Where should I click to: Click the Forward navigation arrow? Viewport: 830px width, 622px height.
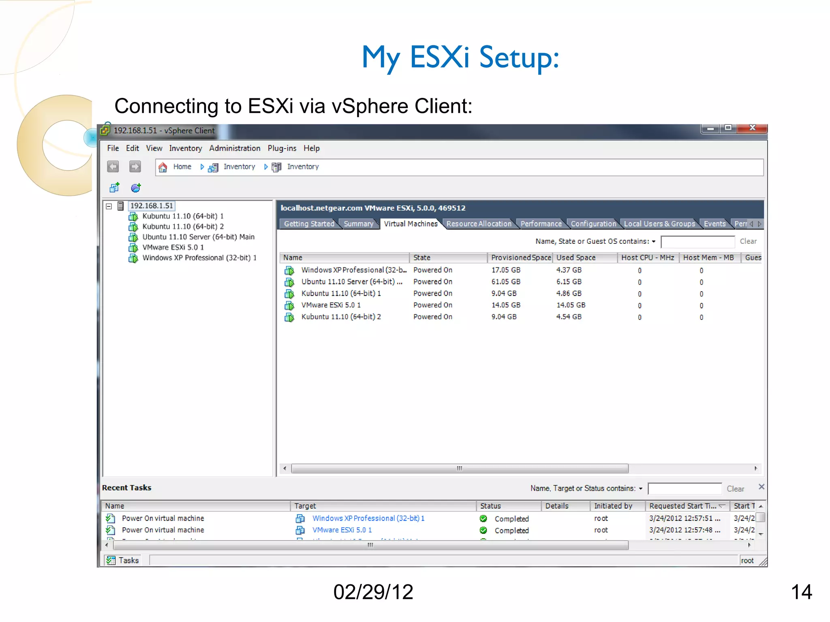(135, 166)
